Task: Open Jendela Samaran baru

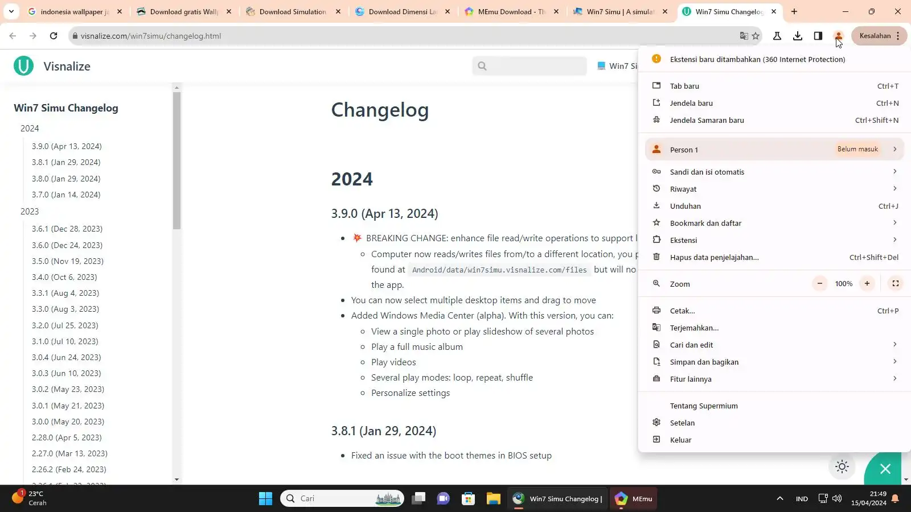Action: (x=774, y=120)
